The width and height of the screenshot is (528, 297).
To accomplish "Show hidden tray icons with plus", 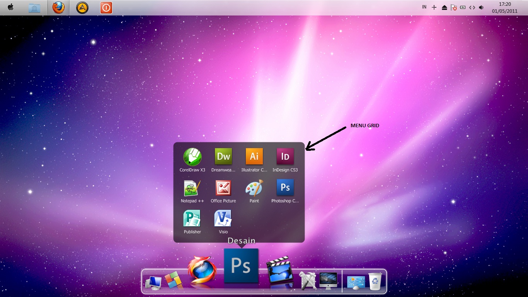I will point(434,7).
